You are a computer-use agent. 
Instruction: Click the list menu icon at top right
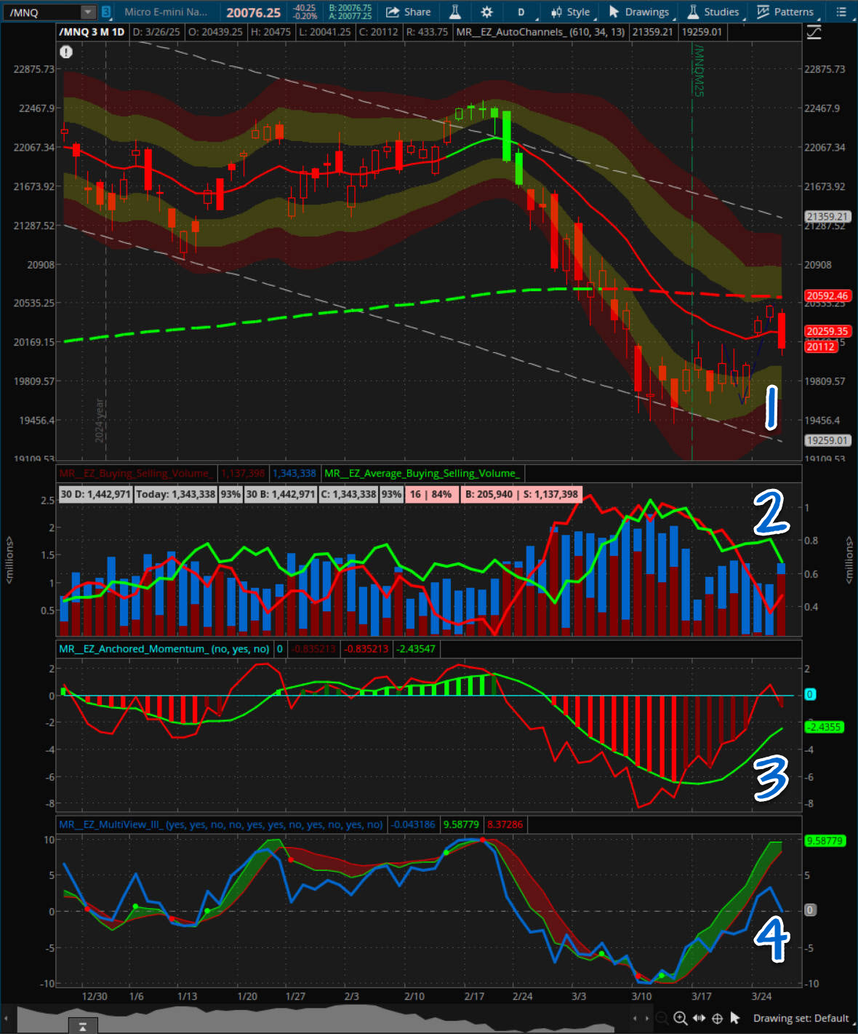tap(841, 12)
